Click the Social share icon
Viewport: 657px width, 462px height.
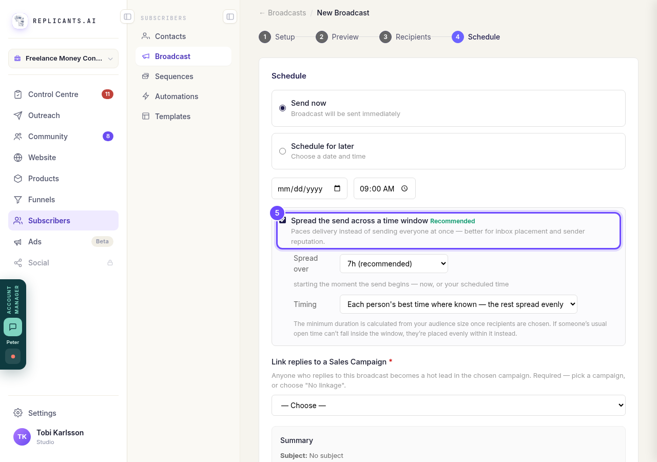[18, 263]
